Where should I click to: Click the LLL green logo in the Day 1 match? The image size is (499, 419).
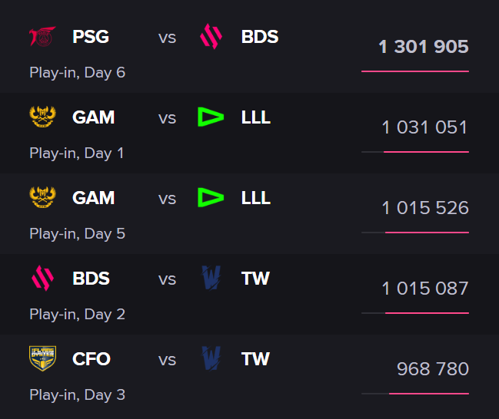pyautogui.click(x=211, y=117)
